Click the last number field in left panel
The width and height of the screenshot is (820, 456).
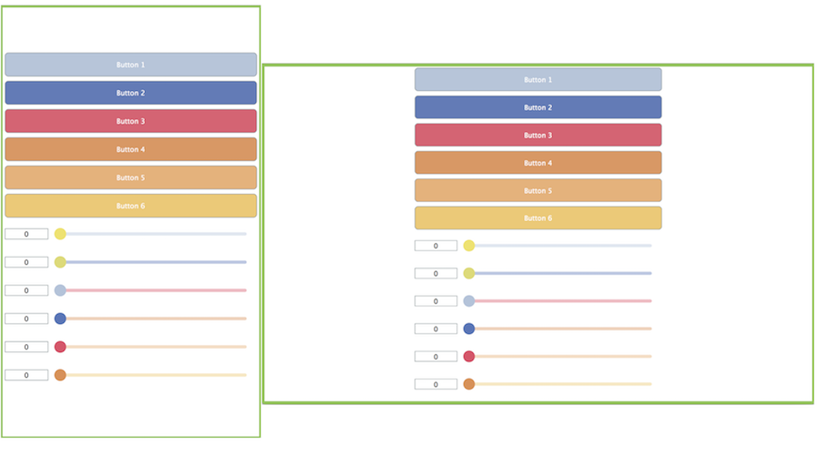pos(26,375)
